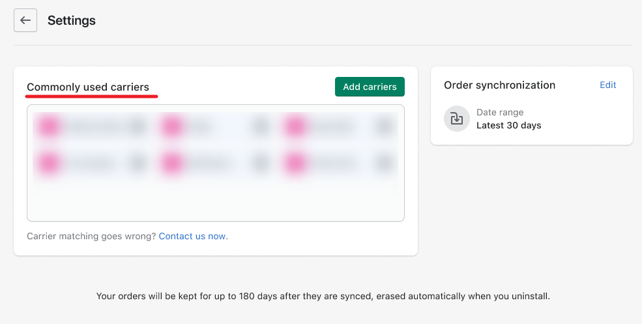The height and width of the screenshot is (324, 642).
Task: Click the pink logo of the bottom-middle carrier
Action: (x=172, y=162)
